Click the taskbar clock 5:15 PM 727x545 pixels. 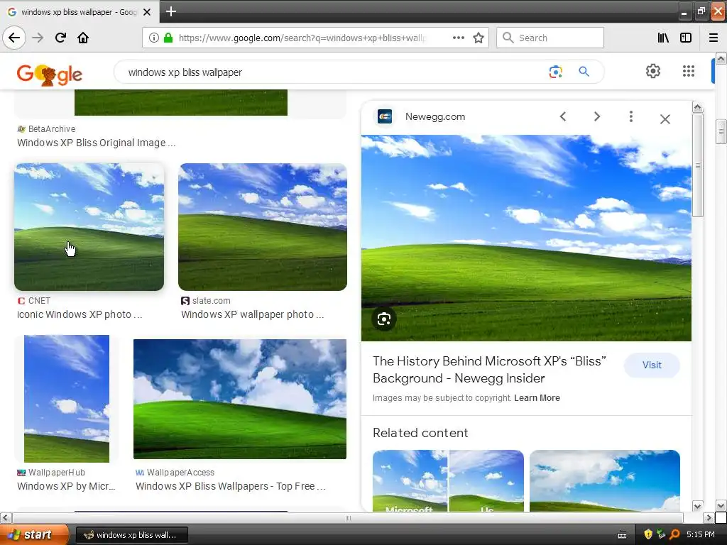point(701,535)
